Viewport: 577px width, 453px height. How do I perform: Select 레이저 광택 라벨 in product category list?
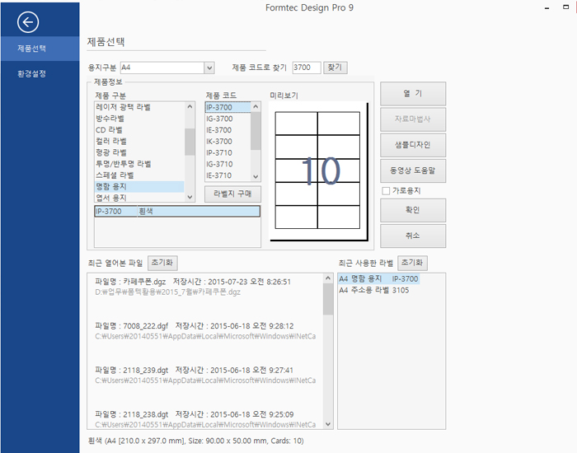pyautogui.click(x=139, y=107)
